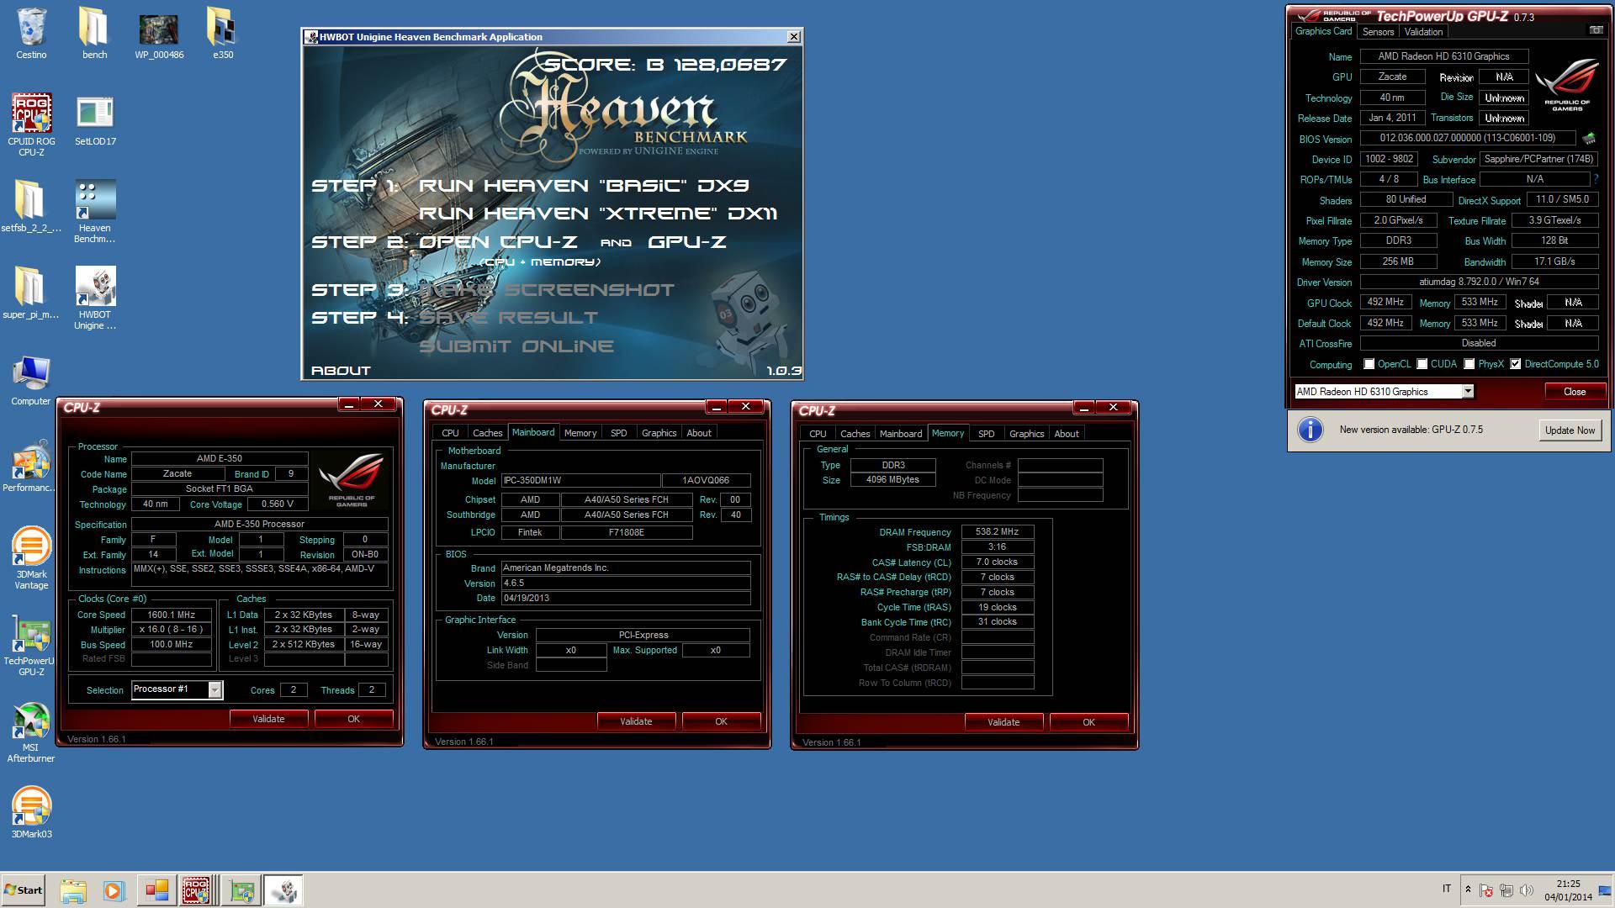Launch Heaven Benchmark desktop shortcut
The image size is (1615, 908).
click(x=95, y=211)
